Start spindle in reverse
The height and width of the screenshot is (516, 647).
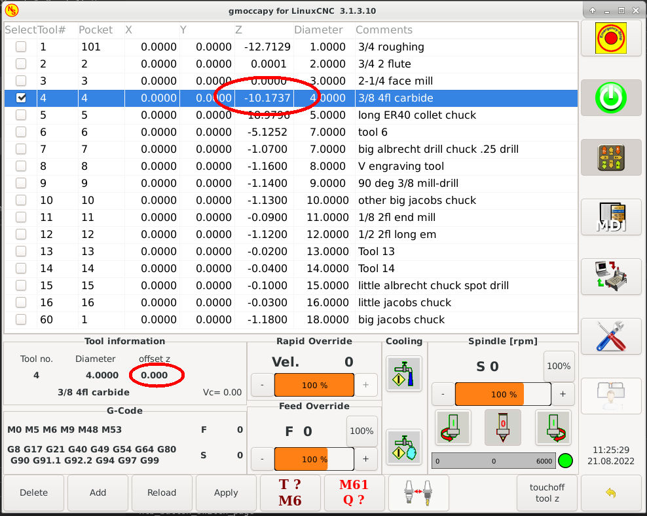[x=453, y=427]
